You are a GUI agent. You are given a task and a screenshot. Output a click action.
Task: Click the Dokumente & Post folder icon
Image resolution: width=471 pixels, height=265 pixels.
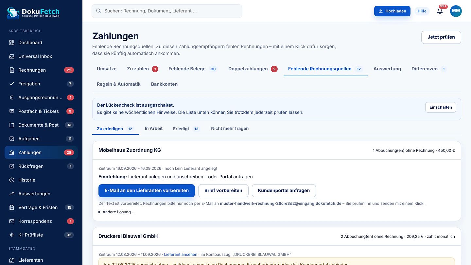coord(12,125)
